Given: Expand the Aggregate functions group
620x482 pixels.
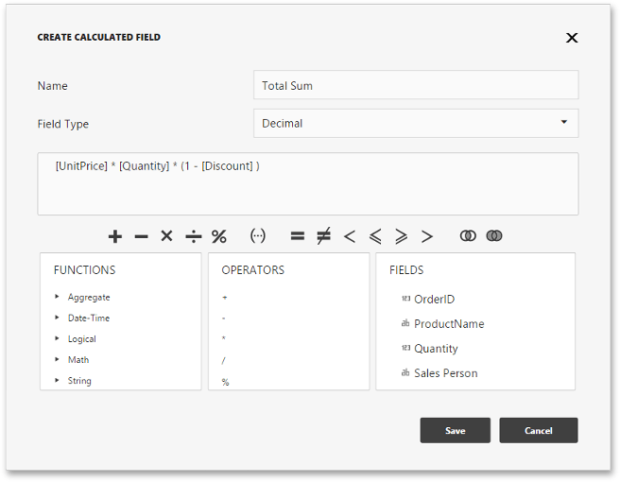Looking at the screenshot, I should (x=57, y=296).
